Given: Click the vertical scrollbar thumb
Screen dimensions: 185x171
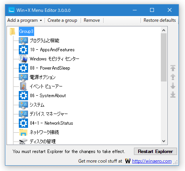Looking at the screenshot, I should 164,57.
